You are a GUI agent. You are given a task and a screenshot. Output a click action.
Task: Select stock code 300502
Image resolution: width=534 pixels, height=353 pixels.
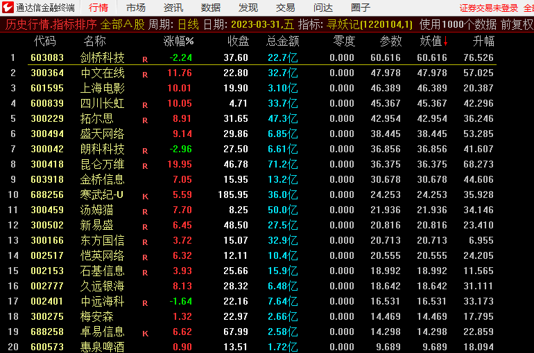point(47,225)
